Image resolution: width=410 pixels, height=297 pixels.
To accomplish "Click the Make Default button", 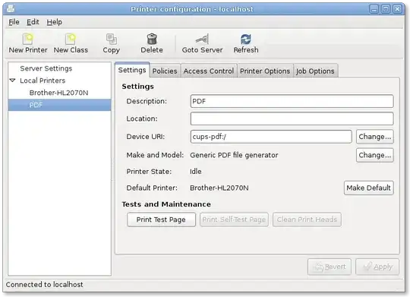I will coord(368,188).
